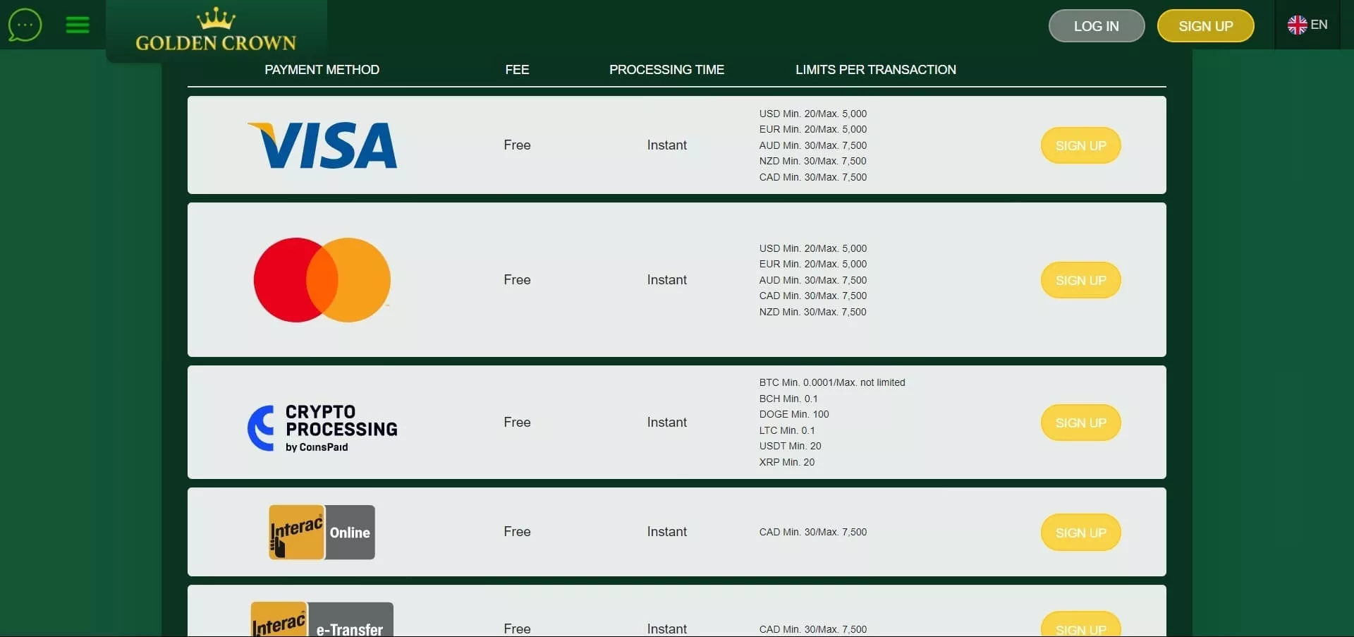Click SIGN UP in the Crypto Processing row
The height and width of the screenshot is (637, 1354).
[1080, 423]
